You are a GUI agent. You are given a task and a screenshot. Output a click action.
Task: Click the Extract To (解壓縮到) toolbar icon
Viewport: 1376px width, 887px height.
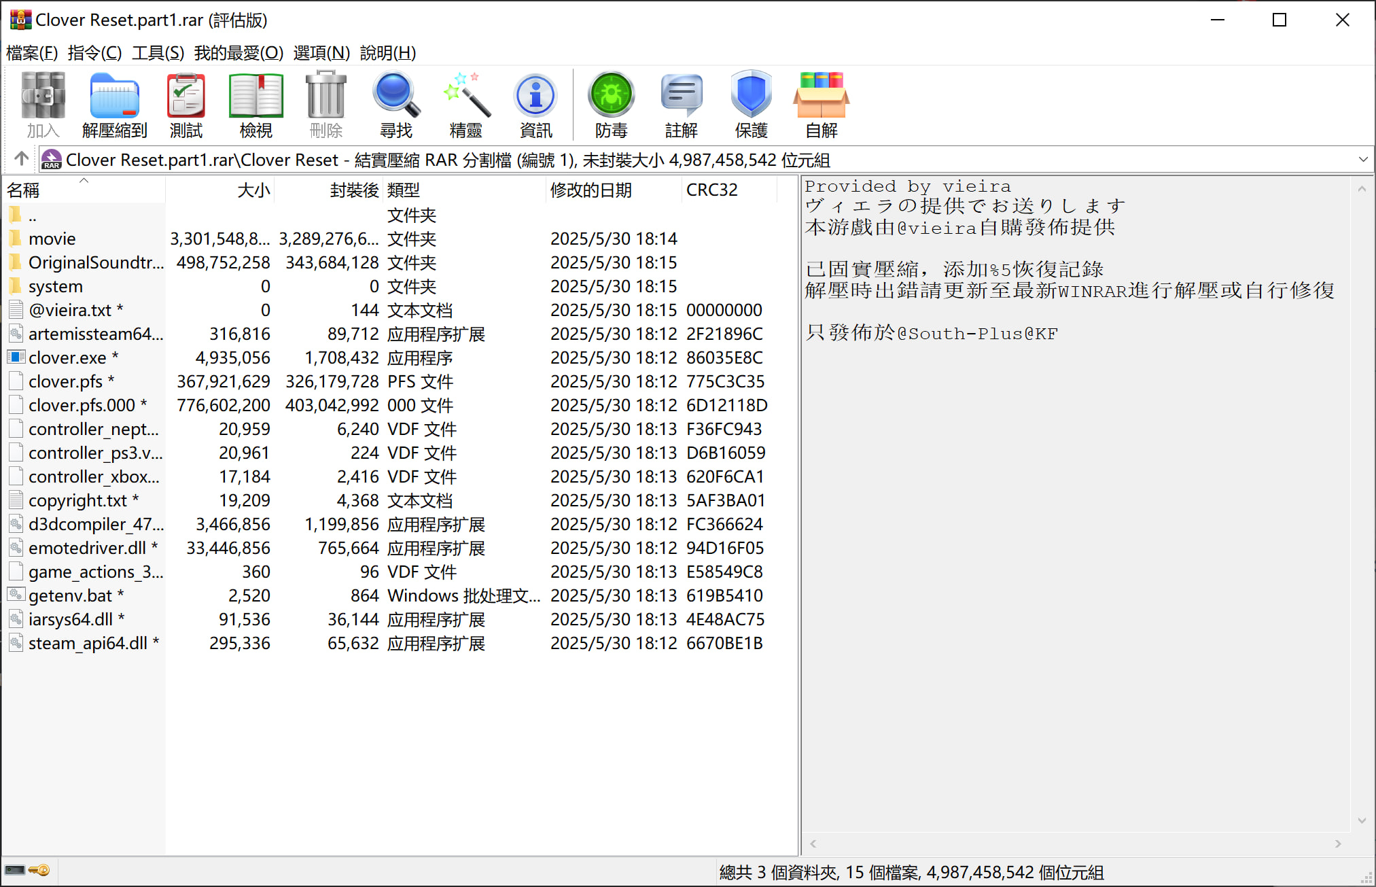coord(114,105)
